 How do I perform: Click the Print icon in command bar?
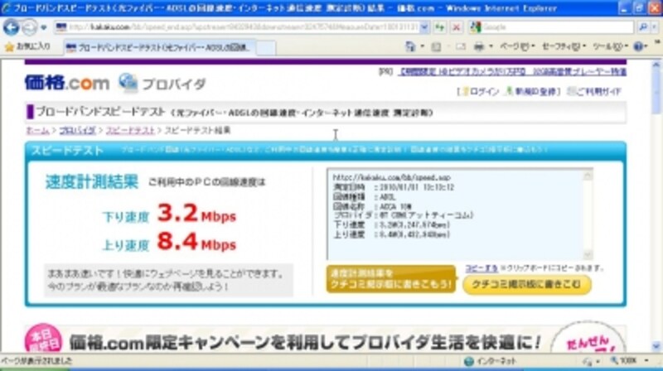[x=479, y=46]
